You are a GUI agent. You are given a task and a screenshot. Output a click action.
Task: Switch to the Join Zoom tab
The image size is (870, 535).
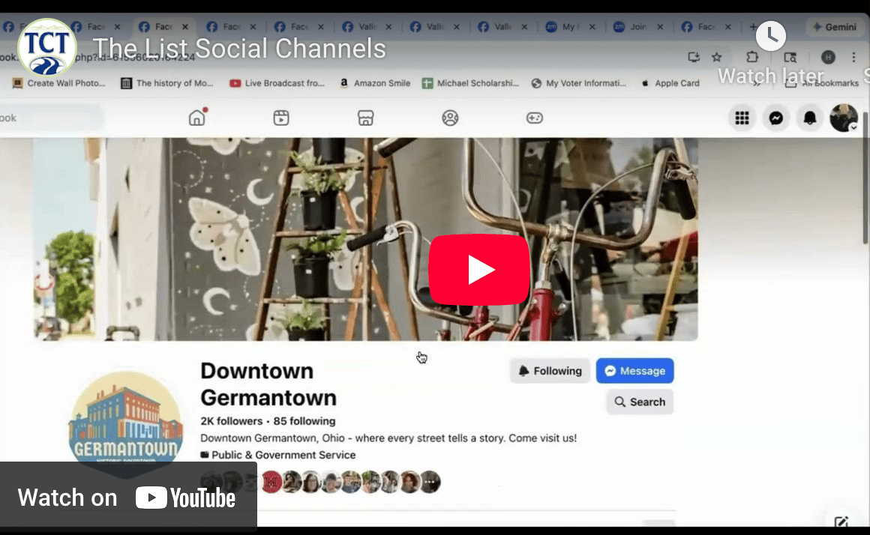coord(639,25)
